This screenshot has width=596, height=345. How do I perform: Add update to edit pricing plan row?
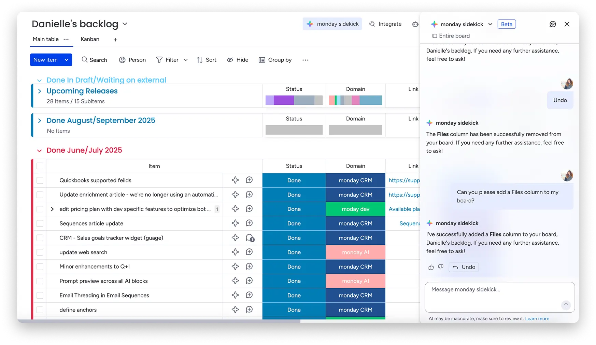(x=249, y=209)
